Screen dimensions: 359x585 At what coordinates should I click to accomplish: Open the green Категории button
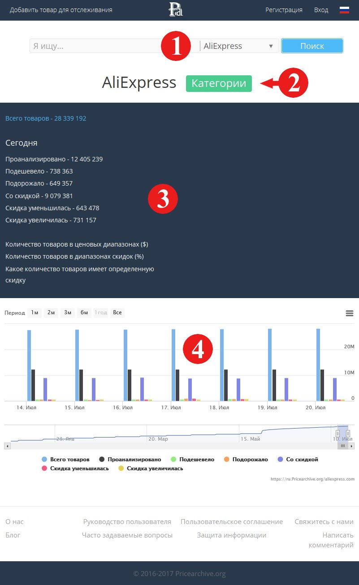point(219,83)
